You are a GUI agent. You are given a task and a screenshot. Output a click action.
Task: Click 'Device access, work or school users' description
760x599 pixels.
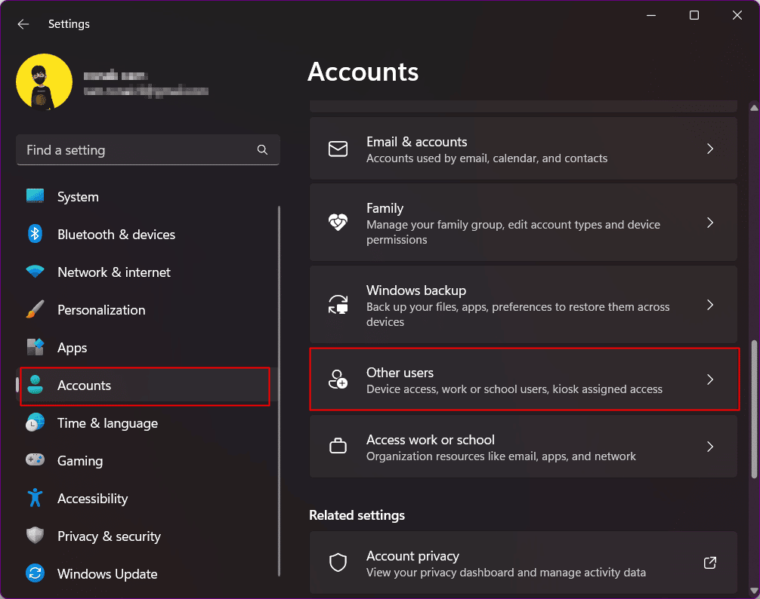514,389
